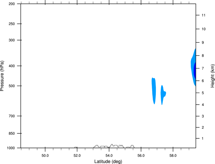Click the 1 km height label
Viewport: 215px width, 164px height.
point(203,139)
